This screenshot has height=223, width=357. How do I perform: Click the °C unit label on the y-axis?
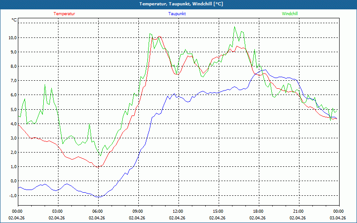click(x=14, y=20)
